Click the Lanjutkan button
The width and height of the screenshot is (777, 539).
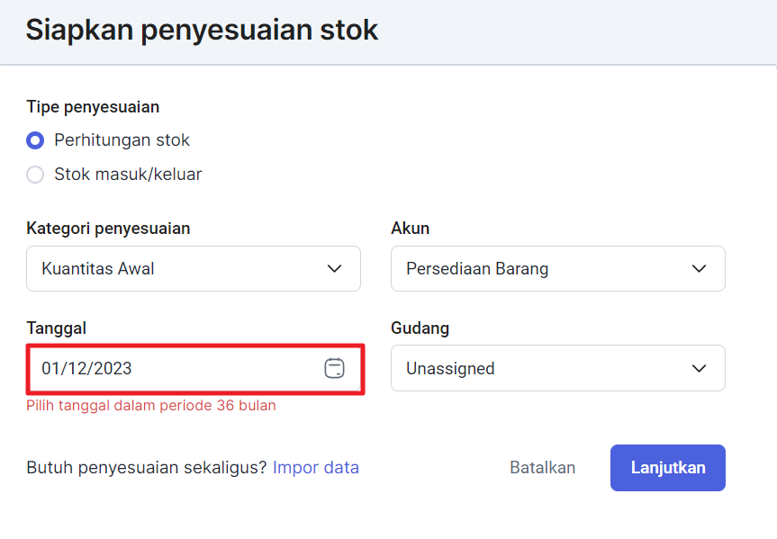(x=668, y=468)
